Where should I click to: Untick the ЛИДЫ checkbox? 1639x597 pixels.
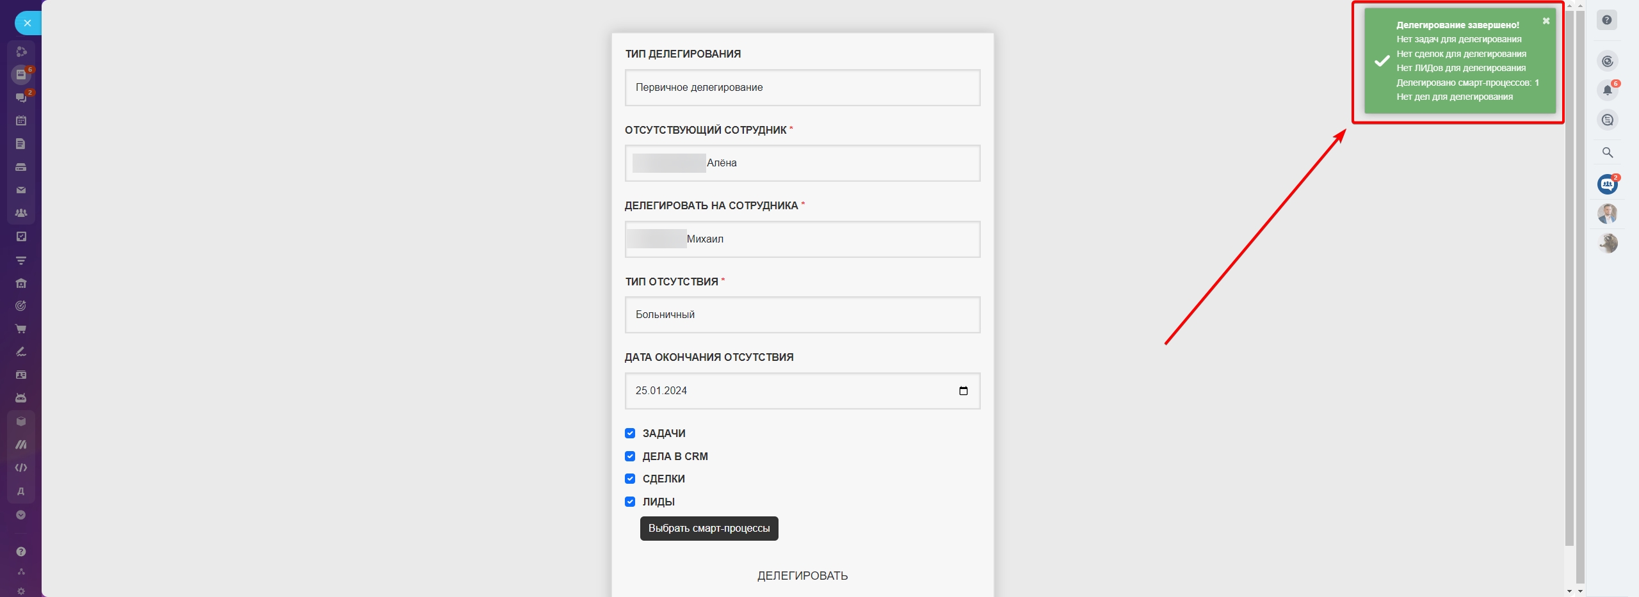[x=630, y=502]
